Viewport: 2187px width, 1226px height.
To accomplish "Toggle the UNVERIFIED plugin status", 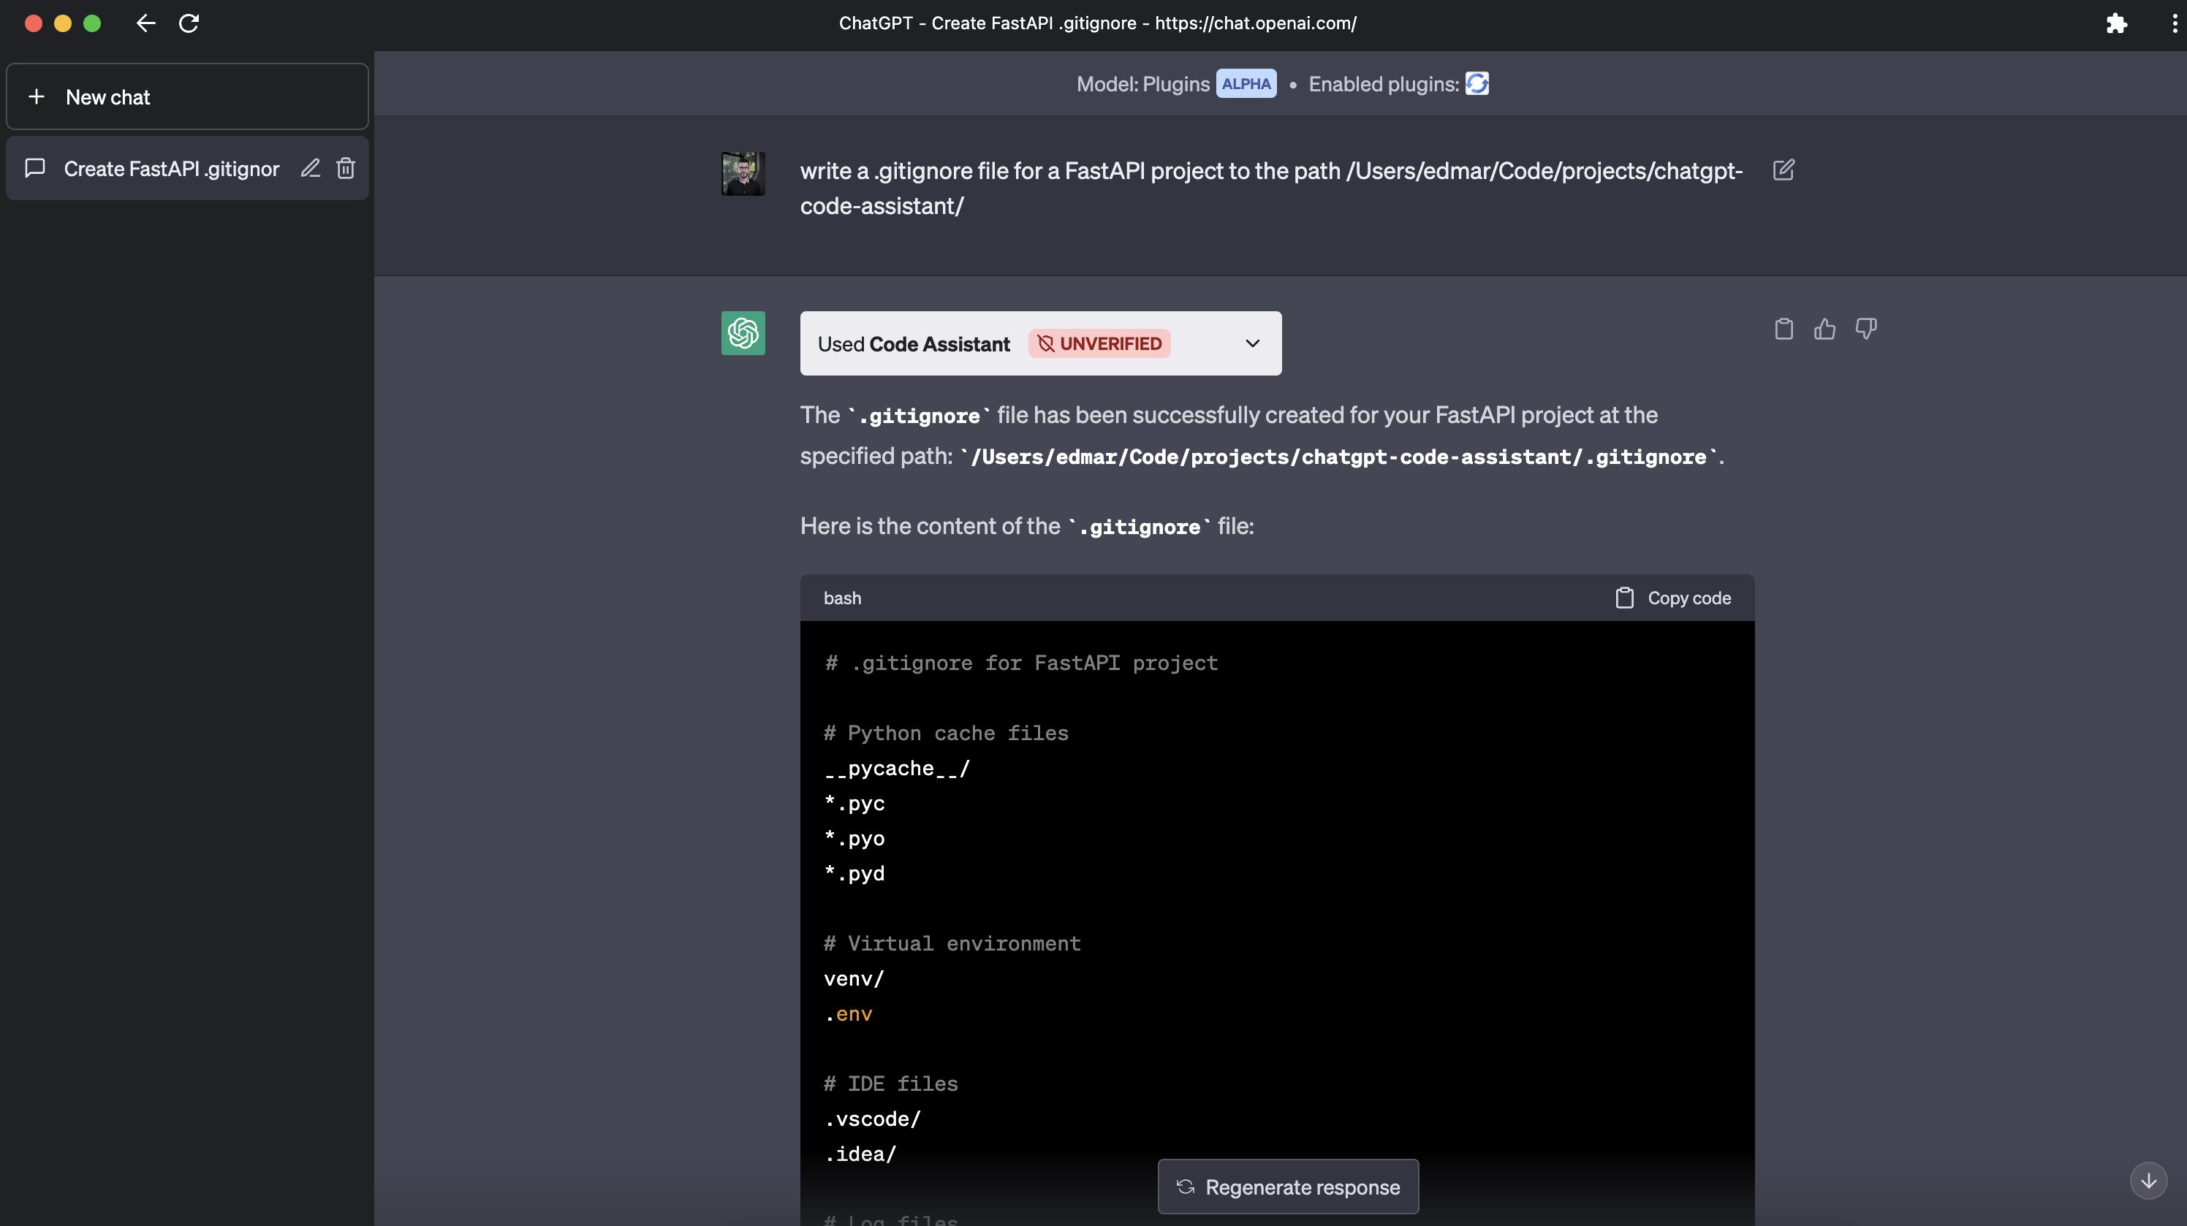I will point(1098,342).
